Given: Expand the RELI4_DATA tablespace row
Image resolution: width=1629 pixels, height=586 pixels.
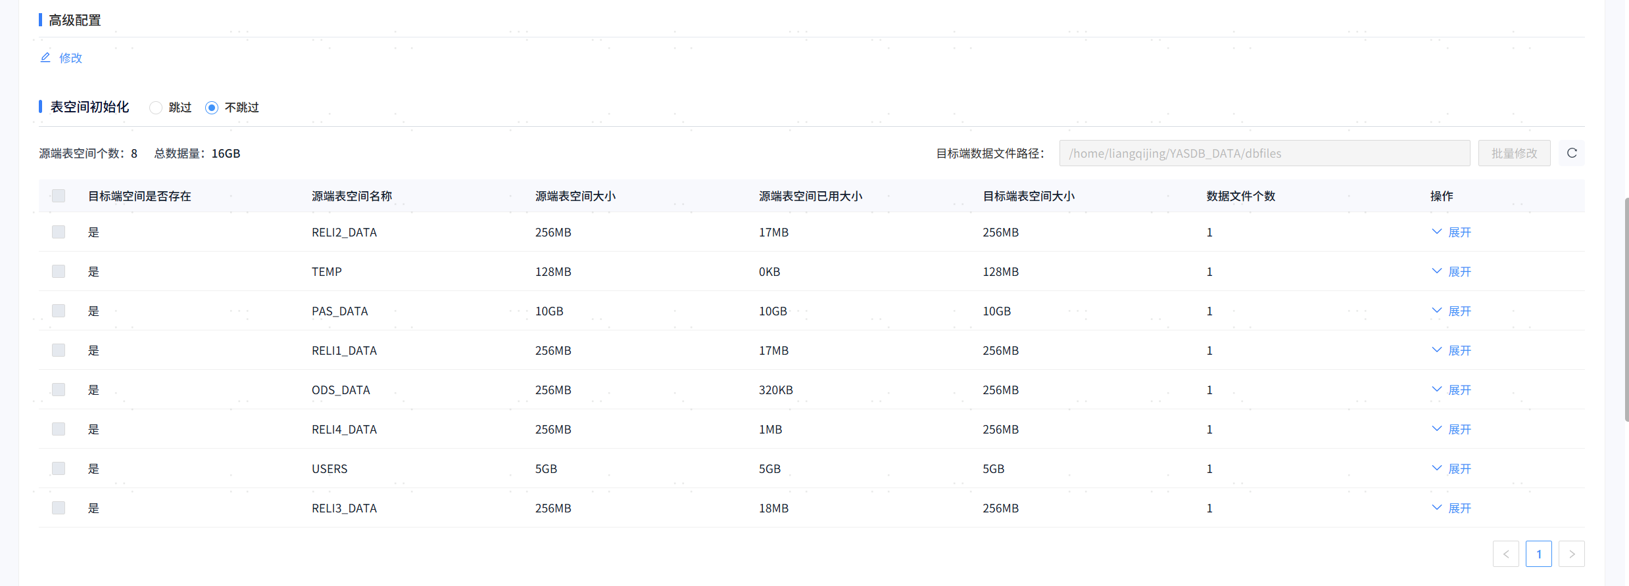Looking at the screenshot, I should pyautogui.click(x=1451, y=429).
